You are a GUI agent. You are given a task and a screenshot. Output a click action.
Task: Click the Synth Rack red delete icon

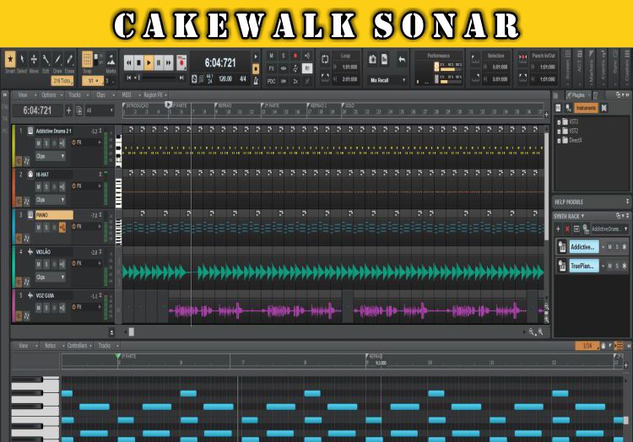pos(567,229)
